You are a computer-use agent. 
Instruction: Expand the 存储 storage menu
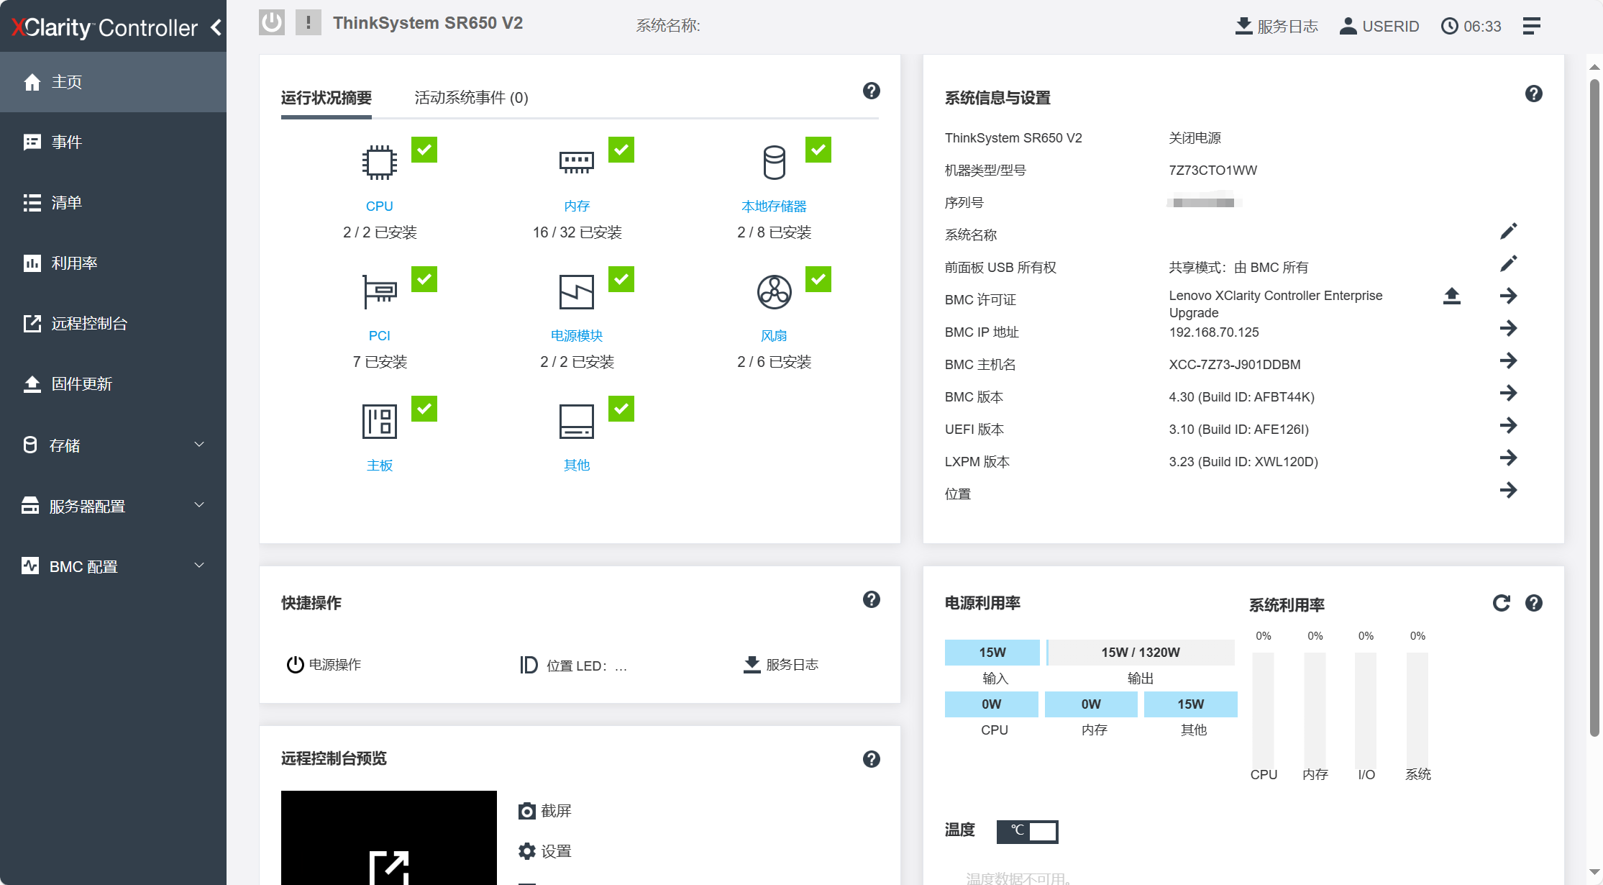point(113,445)
